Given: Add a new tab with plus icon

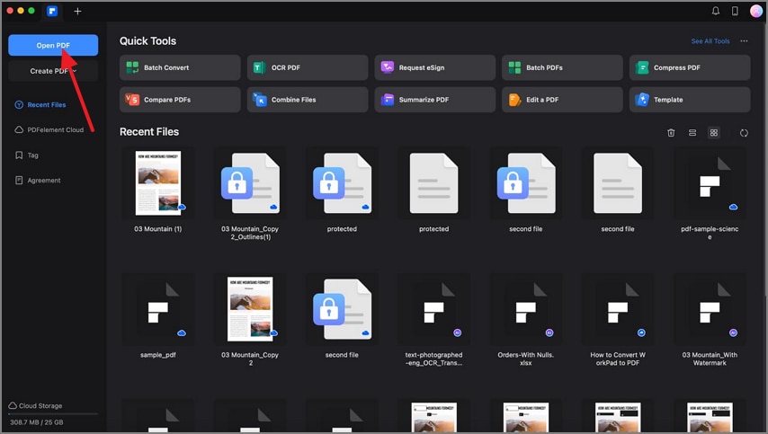Looking at the screenshot, I should click(x=77, y=11).
